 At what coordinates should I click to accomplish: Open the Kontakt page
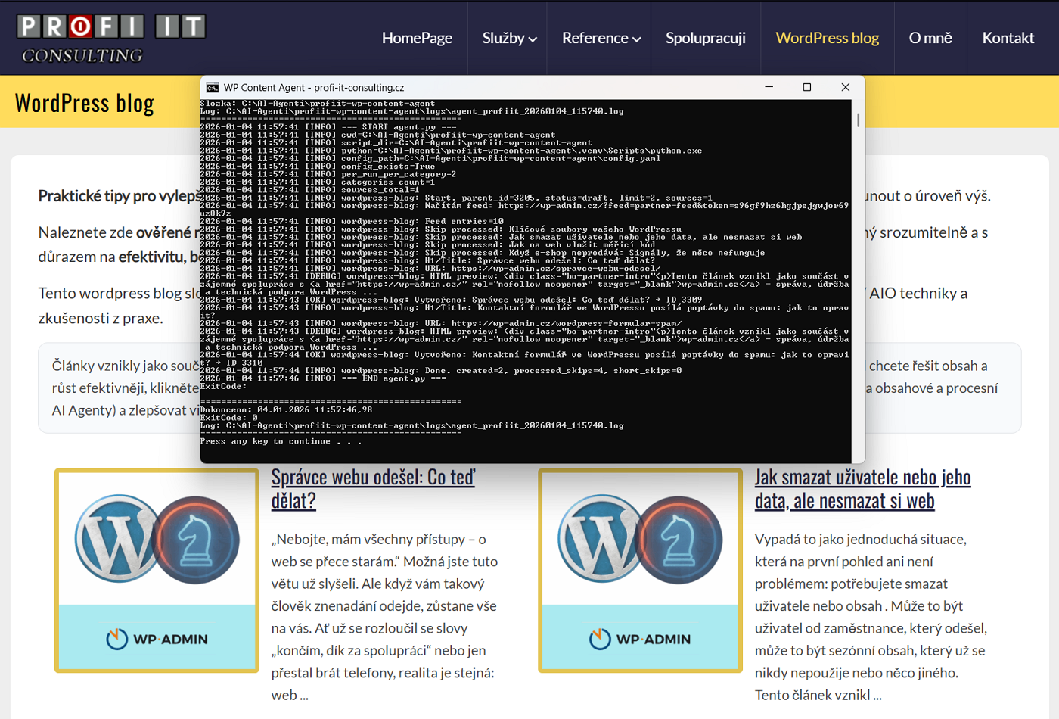[1008, 38]
